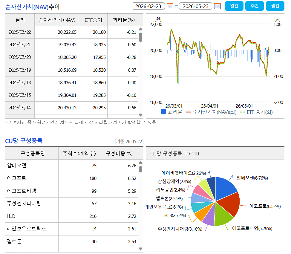
Task: Select the 2026/05/22 date row
Action: (x=71, y=32)
